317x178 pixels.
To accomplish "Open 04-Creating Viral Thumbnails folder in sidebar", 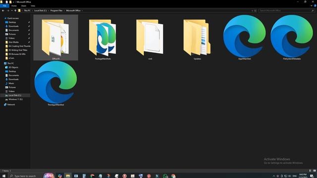I will coord(19,46).
